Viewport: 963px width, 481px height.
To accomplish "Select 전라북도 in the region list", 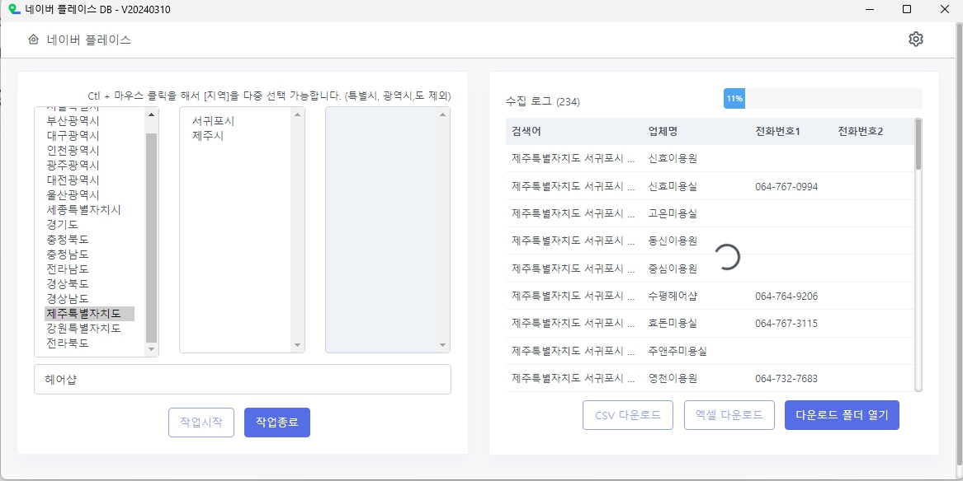I will (x=68, y=343).
